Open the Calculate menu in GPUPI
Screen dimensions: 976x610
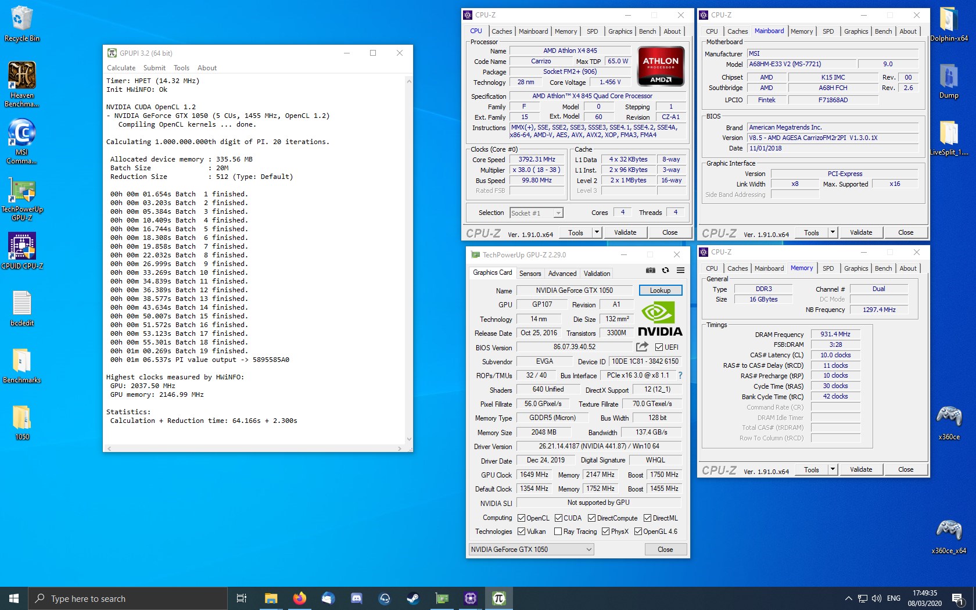121,68
